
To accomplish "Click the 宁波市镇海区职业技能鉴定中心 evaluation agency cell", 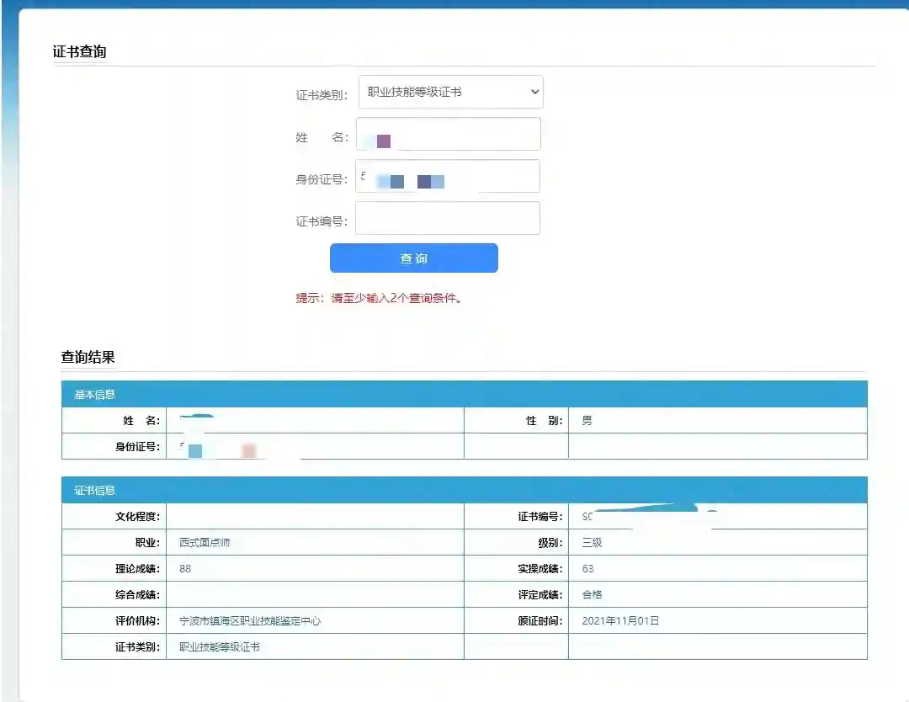I will coord(250,620).
